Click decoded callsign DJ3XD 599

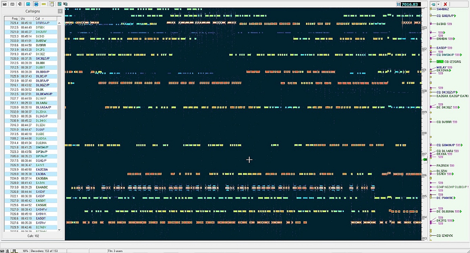[x=444, y=24]
